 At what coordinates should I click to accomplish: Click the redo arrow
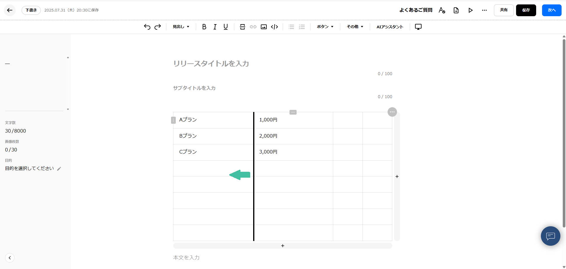[x=157, y=27]
